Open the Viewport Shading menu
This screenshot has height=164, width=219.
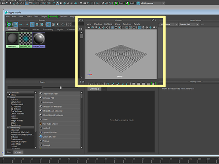[98, 24]
